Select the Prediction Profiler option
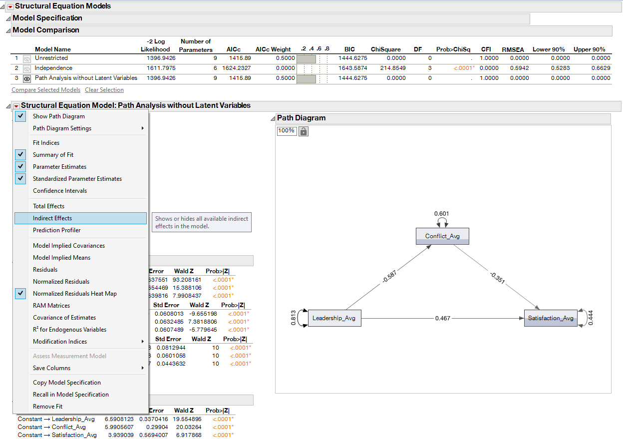The height and width of the screenshot is (439, 623). (57, 230)
